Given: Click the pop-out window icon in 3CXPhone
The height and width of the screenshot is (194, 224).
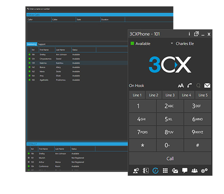Looking at the screenshot, I should click(197, 34).
